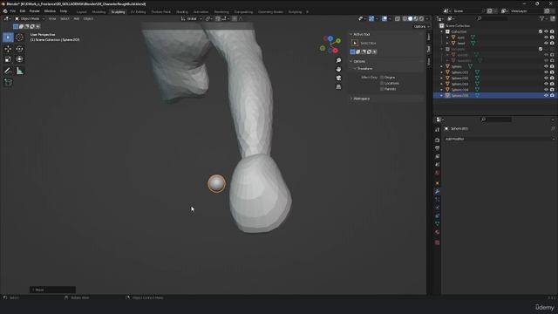
Task: Switch to the UV Editing workspace tab
Action: coord(138,11)
